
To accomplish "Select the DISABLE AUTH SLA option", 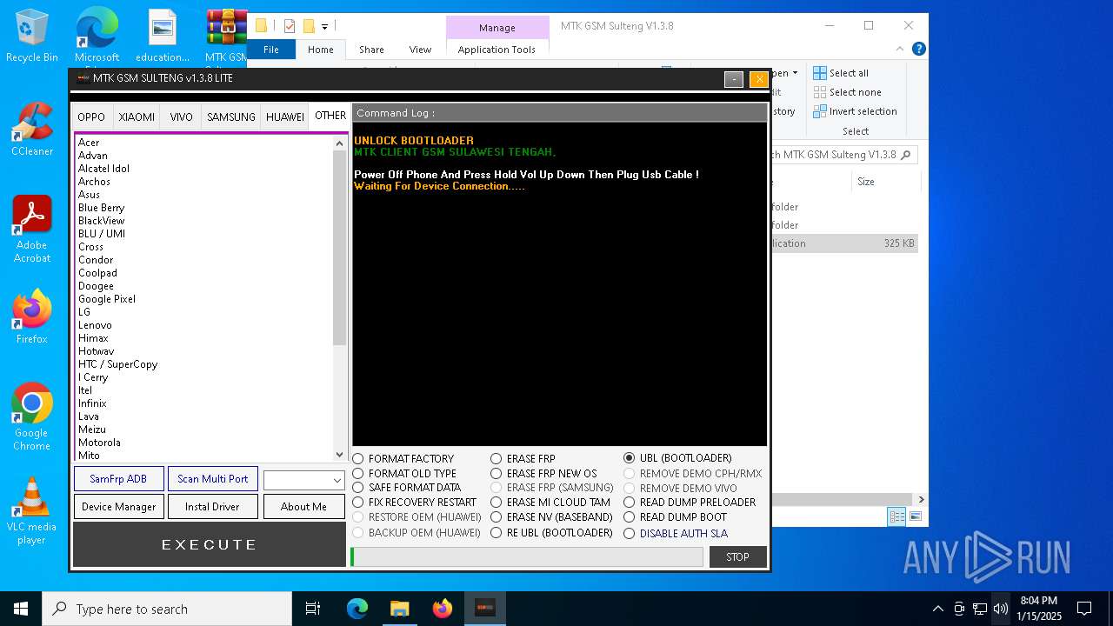I will pyautogui.click(x=676, y=534).
